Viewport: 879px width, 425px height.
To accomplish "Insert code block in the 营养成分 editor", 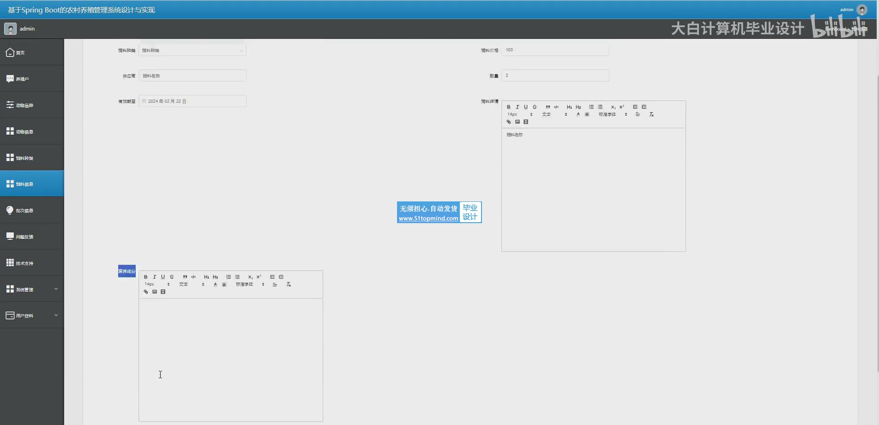I will (193, 277).
